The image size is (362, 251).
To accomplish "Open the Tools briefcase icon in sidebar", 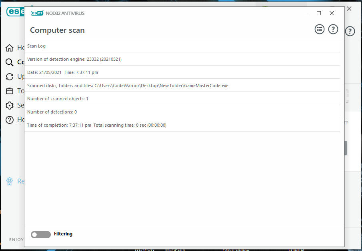I will click(x=10, y=91).
